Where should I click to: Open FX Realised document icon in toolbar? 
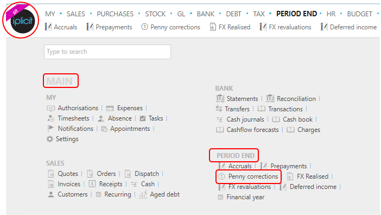pyautogui.click(x=213, y=27)
